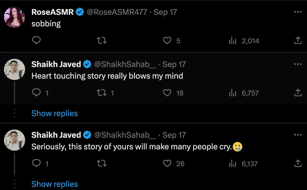Share RoseASMR's tweet via the share icon
307x190 pixels.
298,40
